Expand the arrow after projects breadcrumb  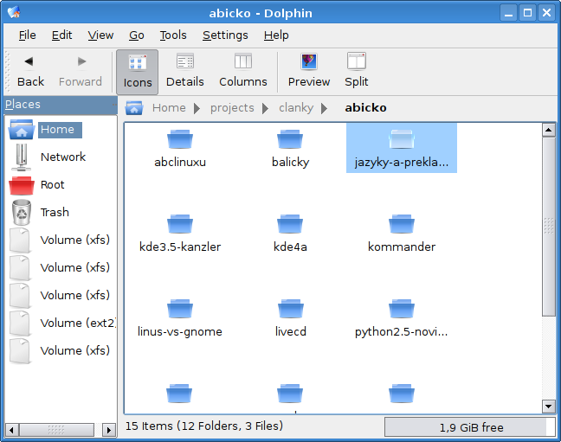tap(265, 108)
